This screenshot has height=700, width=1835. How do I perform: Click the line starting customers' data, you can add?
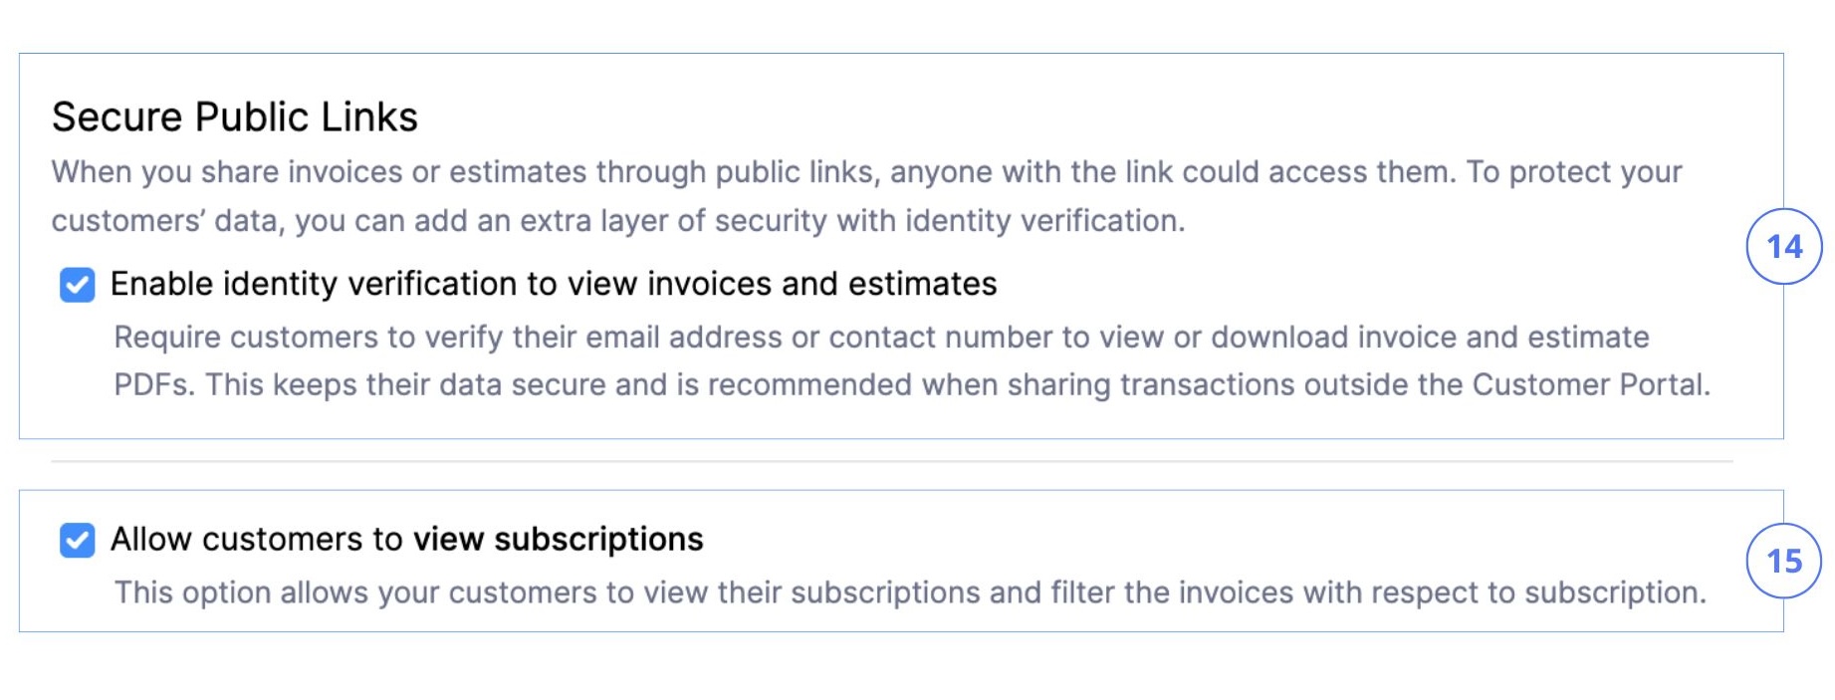click(x=617, y=221)
